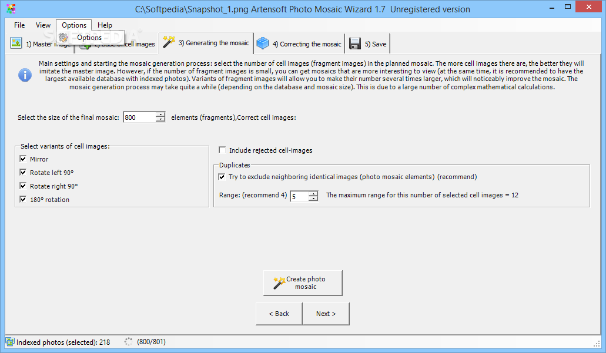Image resolution: width=606 pixels, height=353 pixels.
Task: Click 'Select variants of cell images:' label
Action: pyautogui.click(x=65, y=146)
